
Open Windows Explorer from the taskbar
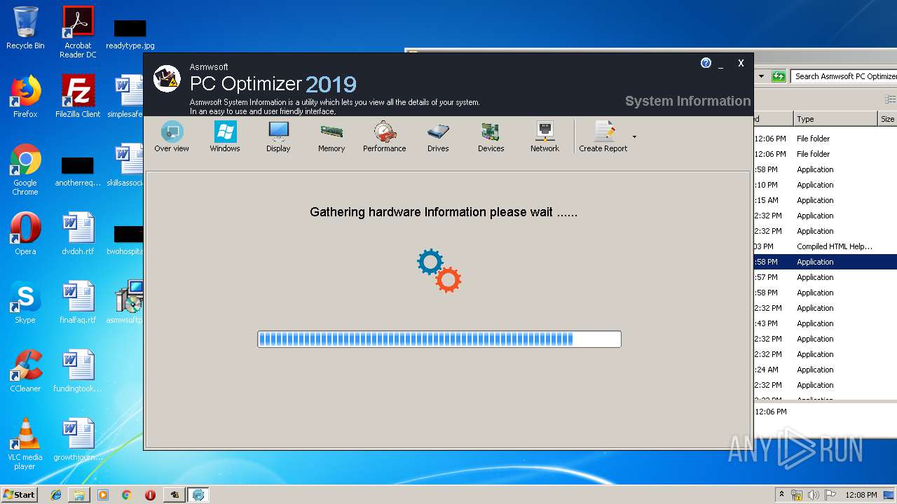point(79,495)
